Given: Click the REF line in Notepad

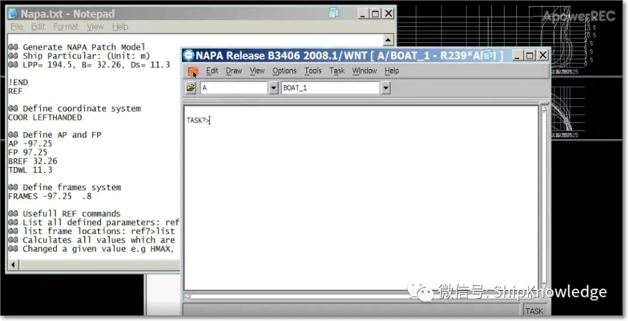Looking at the screenshot, I should point(15,91).
